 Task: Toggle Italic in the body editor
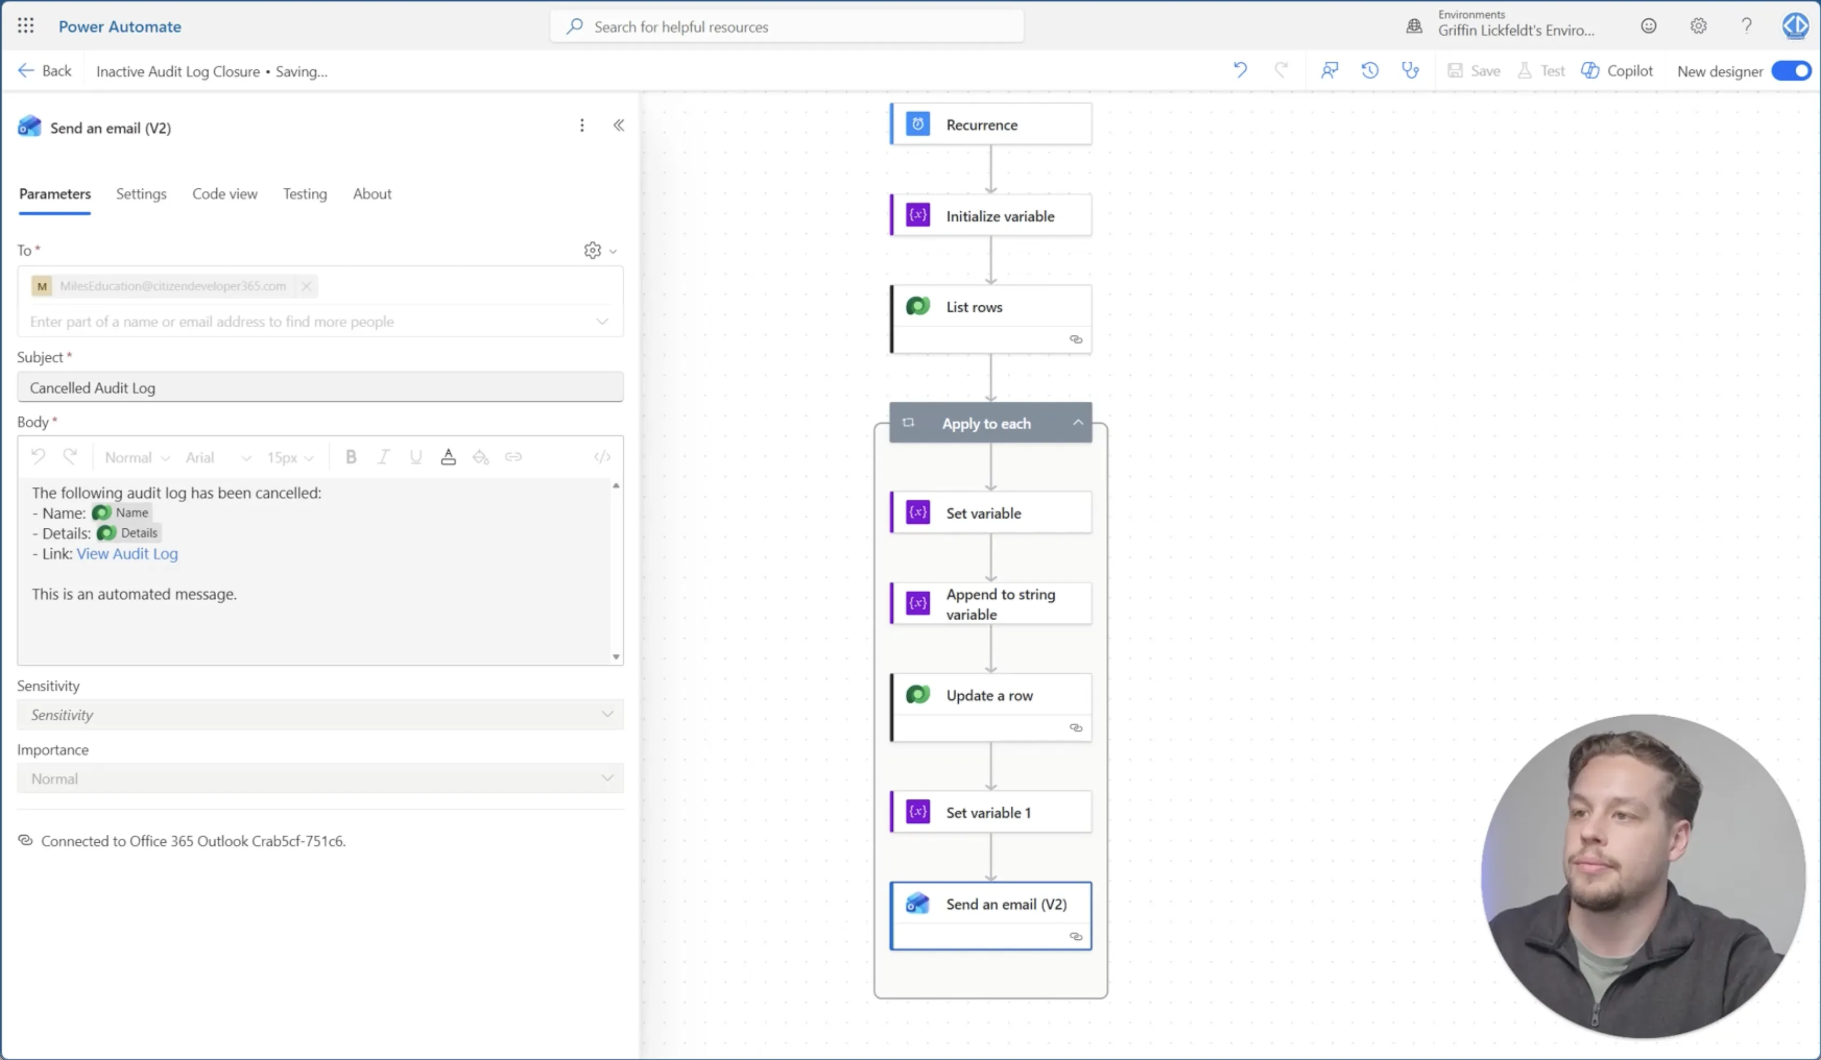384,457
